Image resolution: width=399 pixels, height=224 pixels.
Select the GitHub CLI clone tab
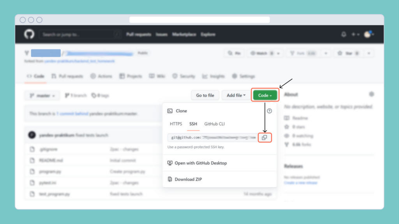click(x=214, y=124)
